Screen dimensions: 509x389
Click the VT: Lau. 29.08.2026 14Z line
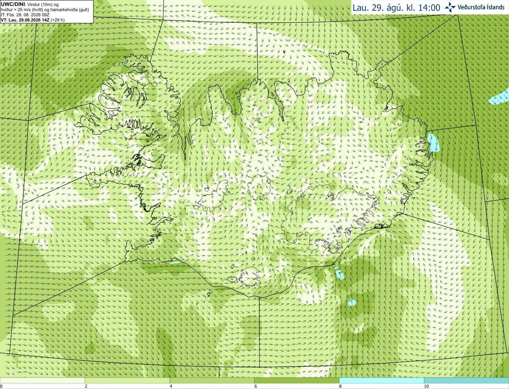pos(33,20)
